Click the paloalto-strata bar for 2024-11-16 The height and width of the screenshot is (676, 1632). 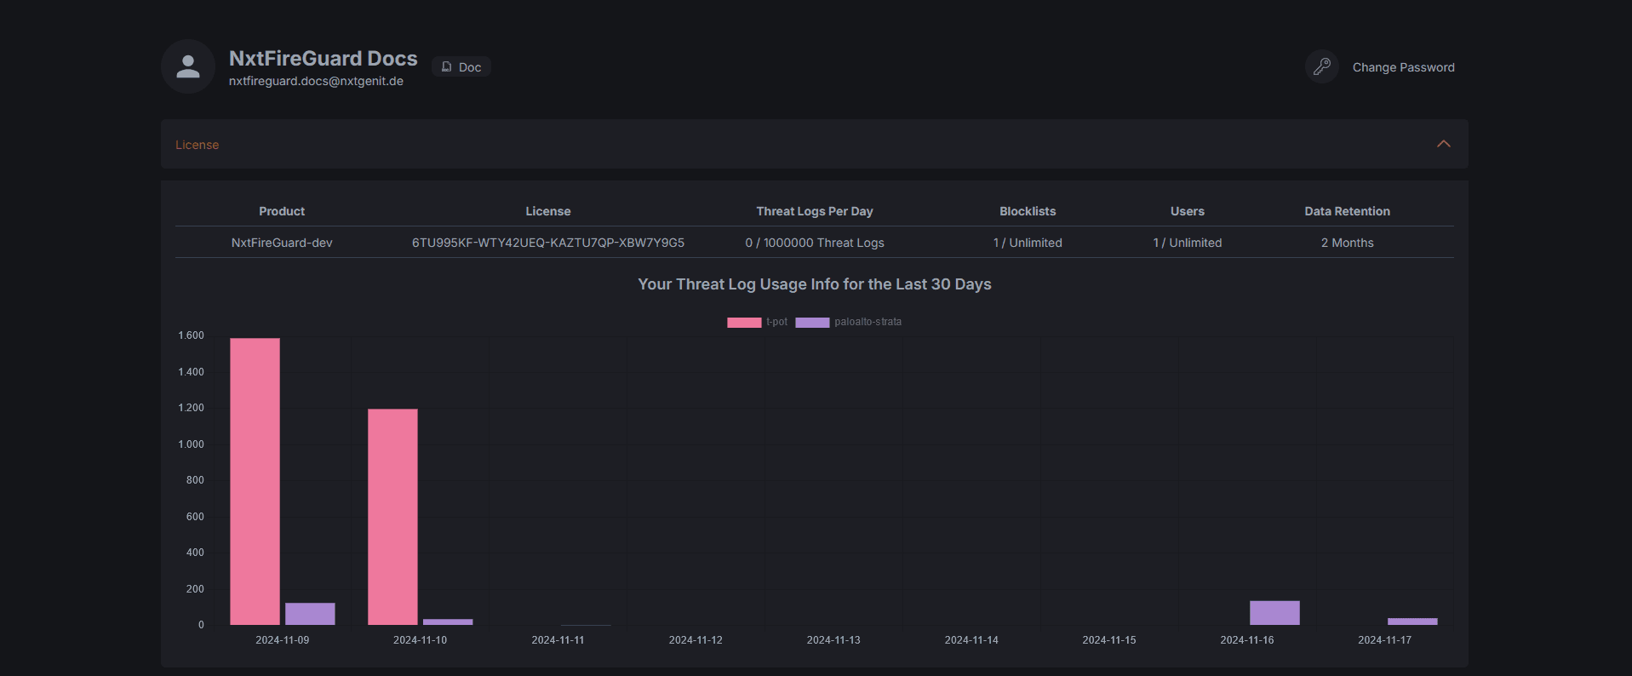pyautogui.click(x=1274, y=613)
